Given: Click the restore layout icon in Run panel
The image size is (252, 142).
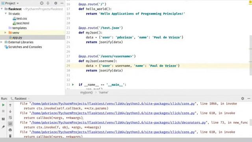Looking at the screenshot, I should point(3,119).
